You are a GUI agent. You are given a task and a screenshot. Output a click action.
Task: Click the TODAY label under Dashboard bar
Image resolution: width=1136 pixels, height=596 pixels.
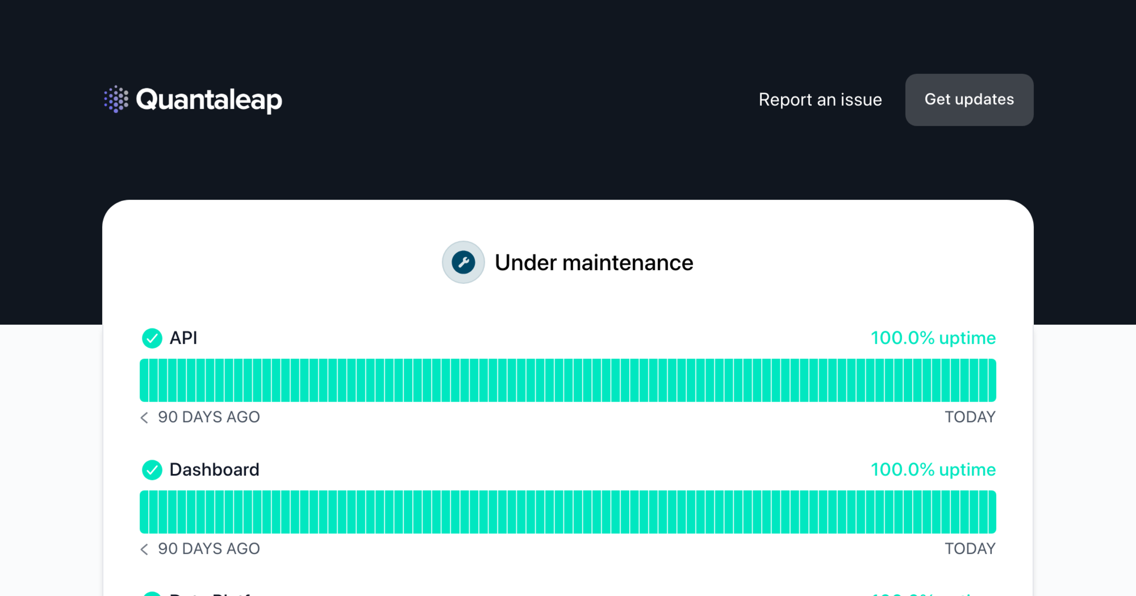click(x=970, y=549)
